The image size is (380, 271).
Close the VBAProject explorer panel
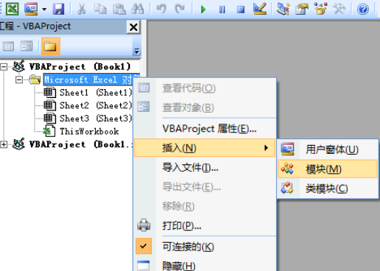point(134,27)
